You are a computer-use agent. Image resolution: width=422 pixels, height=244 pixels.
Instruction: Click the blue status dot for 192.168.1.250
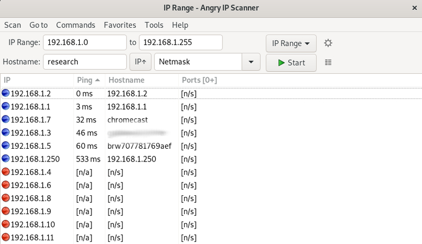coord(6,158)
